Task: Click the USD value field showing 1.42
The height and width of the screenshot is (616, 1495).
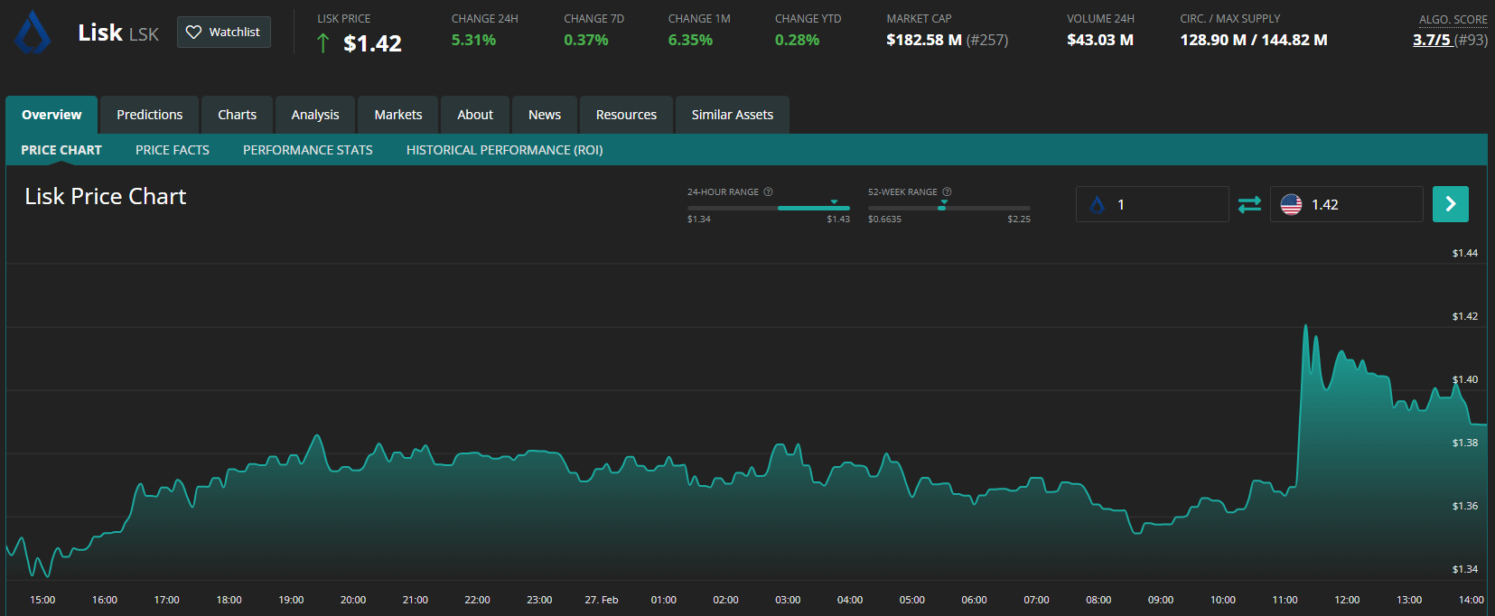Action: point(1360,205)
